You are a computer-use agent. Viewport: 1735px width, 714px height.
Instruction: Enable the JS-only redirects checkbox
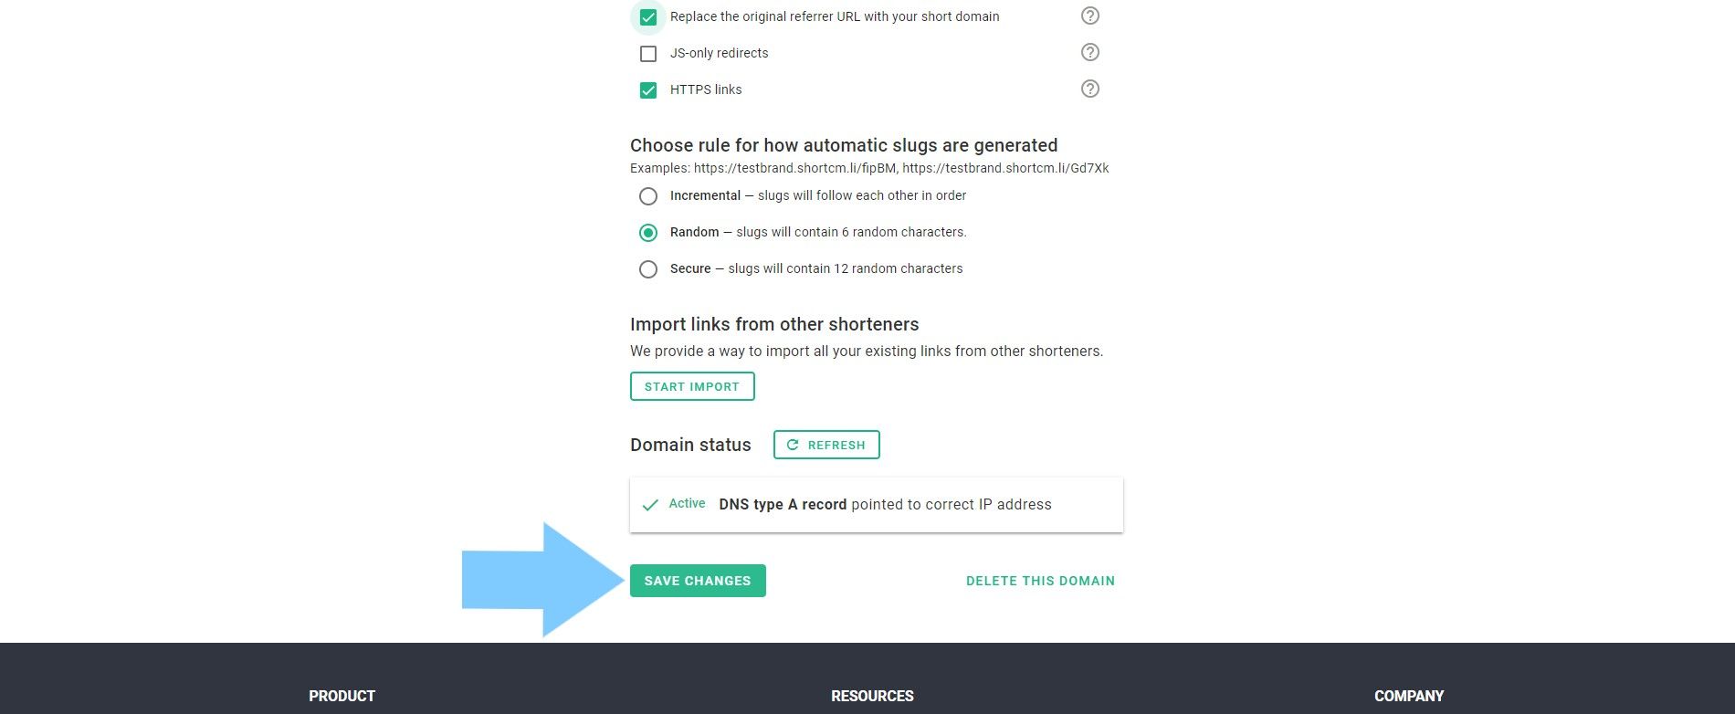click(648, 54)
